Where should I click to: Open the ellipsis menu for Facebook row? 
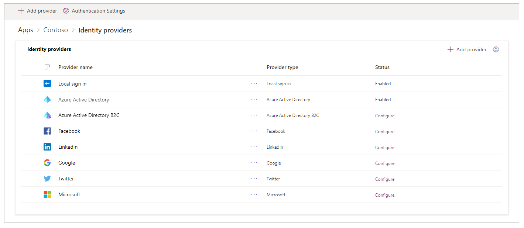pyautogui.click(x=254, y=131)
